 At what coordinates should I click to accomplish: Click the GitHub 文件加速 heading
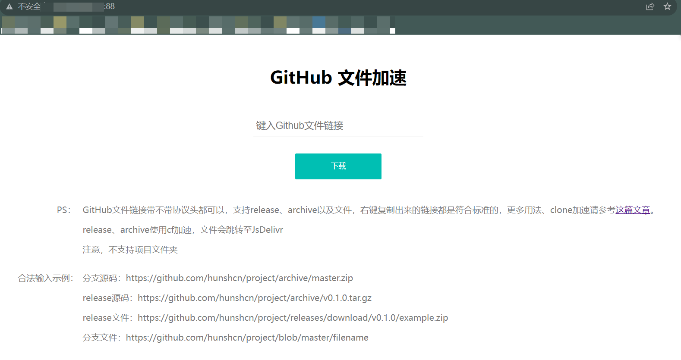338,78
